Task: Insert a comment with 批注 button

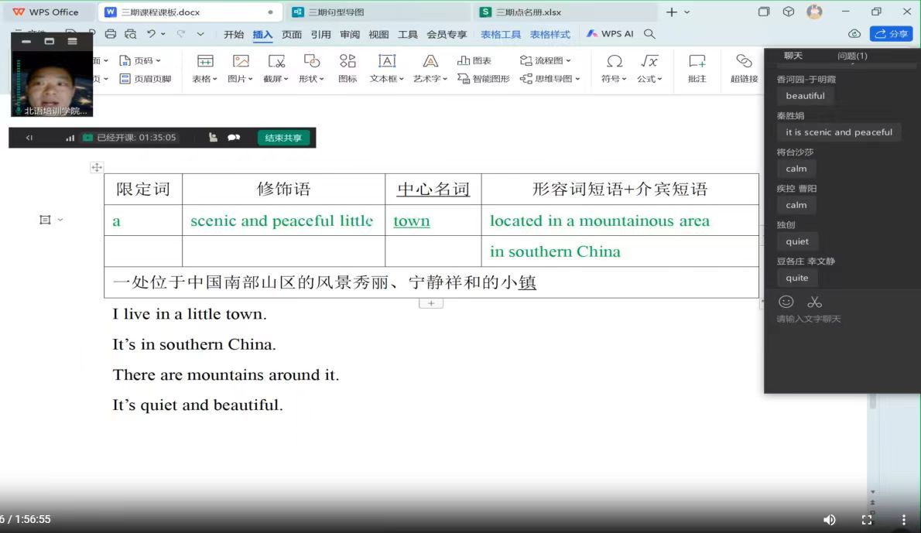Action: [x=697, y=68]
